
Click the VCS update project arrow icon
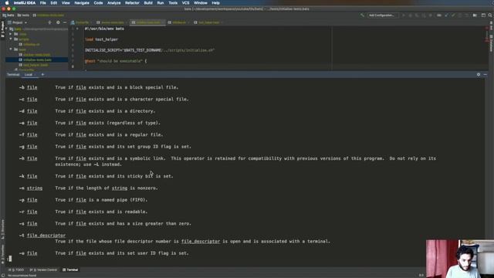coord(446,15)
